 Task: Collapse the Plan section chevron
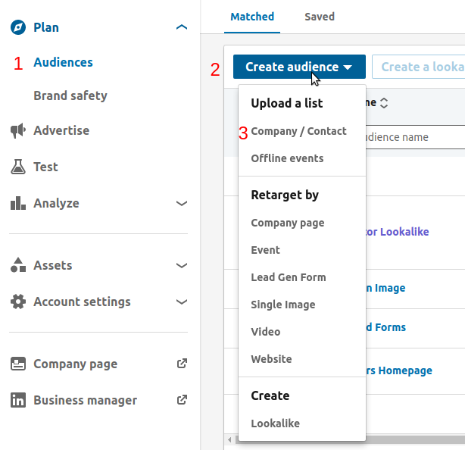pyautogui.click(x=181, y=28)
